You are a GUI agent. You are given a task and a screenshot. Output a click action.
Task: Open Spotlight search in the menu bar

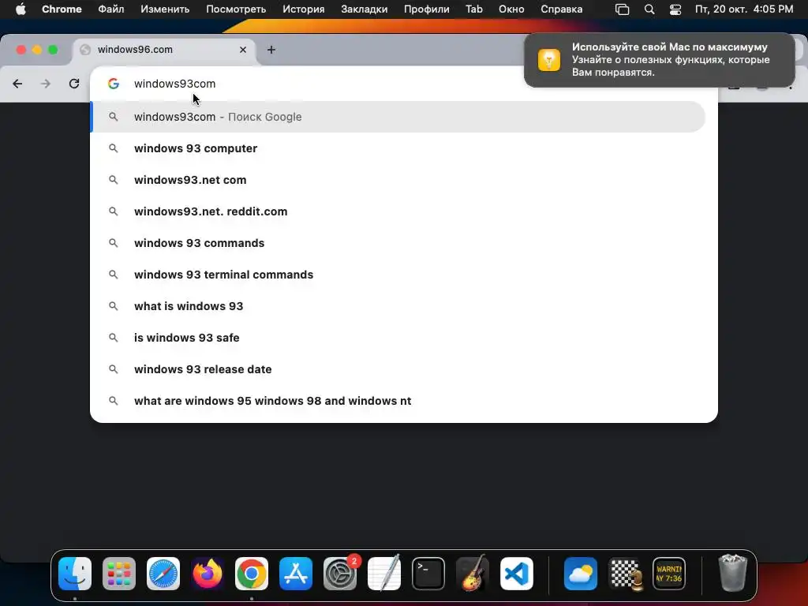click(x=649, y=9)
